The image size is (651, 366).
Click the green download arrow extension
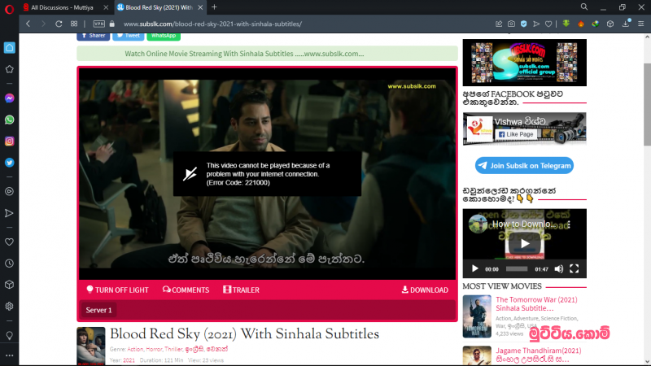point(566,24)
